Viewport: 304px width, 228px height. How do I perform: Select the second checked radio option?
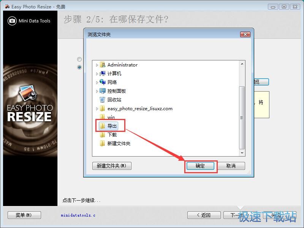79,67
